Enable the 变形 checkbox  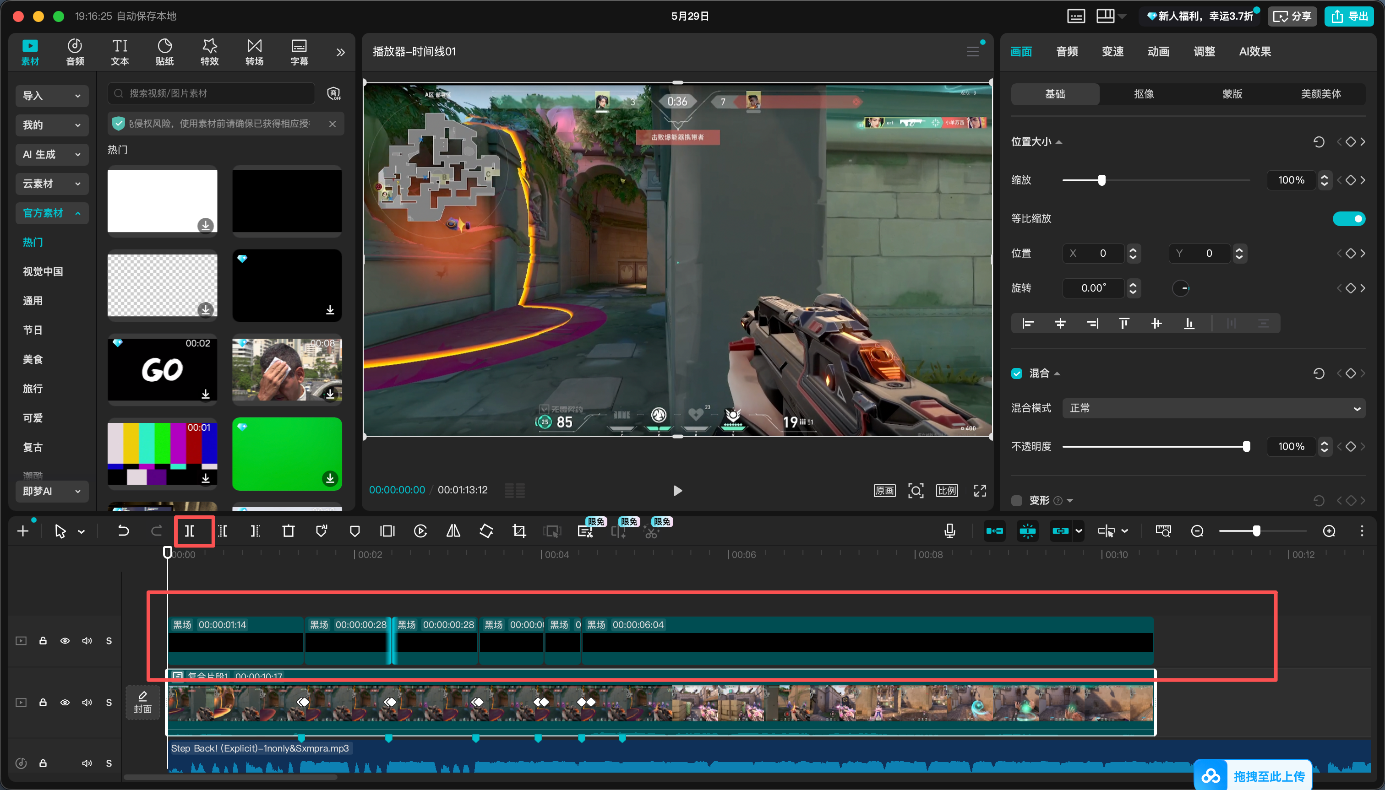(x=1017, y=500)
